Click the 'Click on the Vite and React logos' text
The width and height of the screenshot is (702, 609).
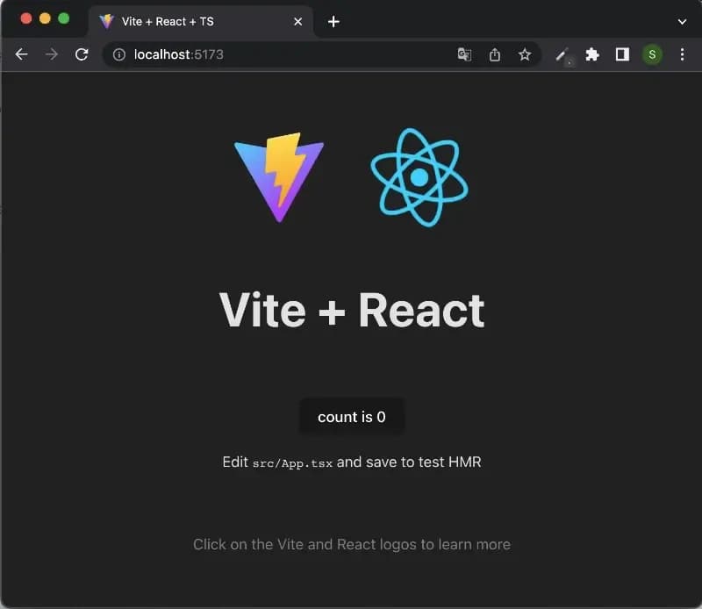(352, 545)
